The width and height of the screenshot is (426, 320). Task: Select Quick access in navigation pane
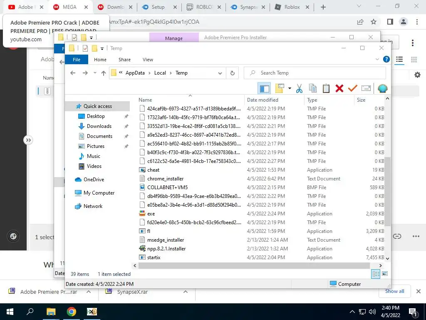(x=97, y=106)
